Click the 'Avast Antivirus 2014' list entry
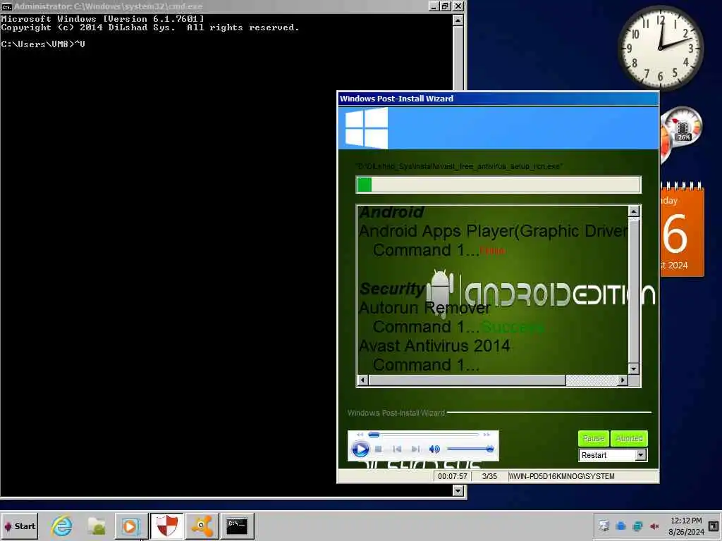The height and width of the screenshot is (541, 722). point(434,345)
